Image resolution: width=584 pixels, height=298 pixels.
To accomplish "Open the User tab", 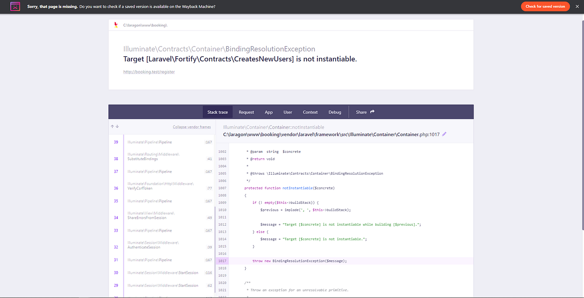I will tap(288, 112).
